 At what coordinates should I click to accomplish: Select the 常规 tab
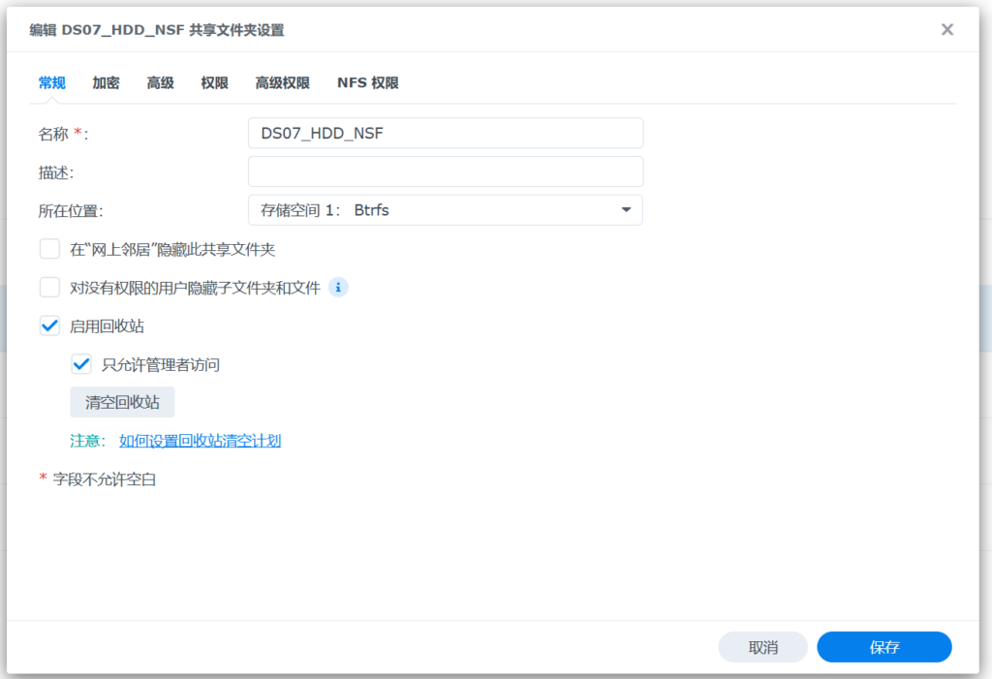tap(51, 83)
